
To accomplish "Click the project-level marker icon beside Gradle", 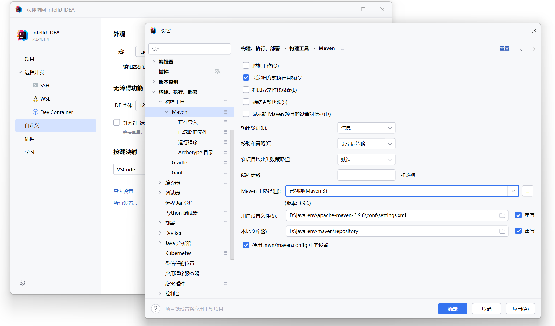I will coord(225,162).
